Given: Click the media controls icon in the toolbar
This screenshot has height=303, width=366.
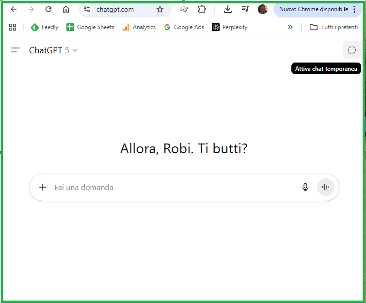Looking at the screenshot, I should [x=245, y=9].
